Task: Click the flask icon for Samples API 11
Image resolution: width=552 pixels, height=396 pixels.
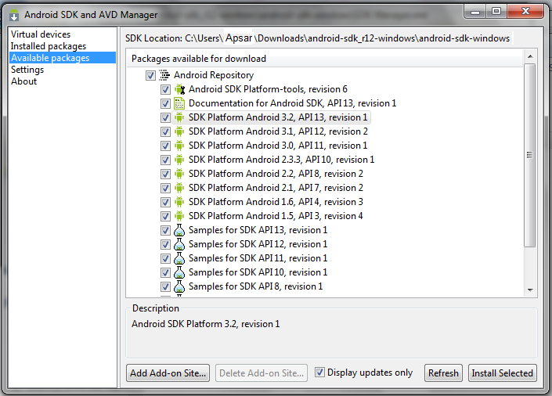Action: coord(179,258)
